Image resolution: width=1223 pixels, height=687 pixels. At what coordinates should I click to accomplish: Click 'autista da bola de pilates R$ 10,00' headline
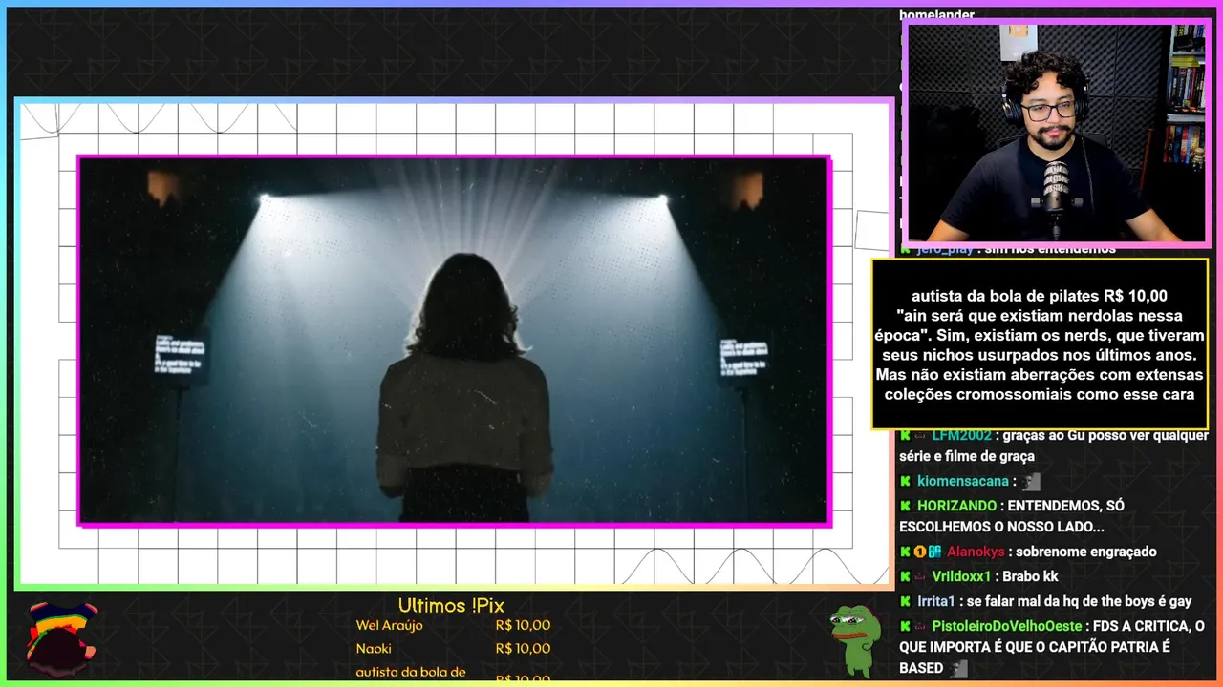(x=1040, y=296)
